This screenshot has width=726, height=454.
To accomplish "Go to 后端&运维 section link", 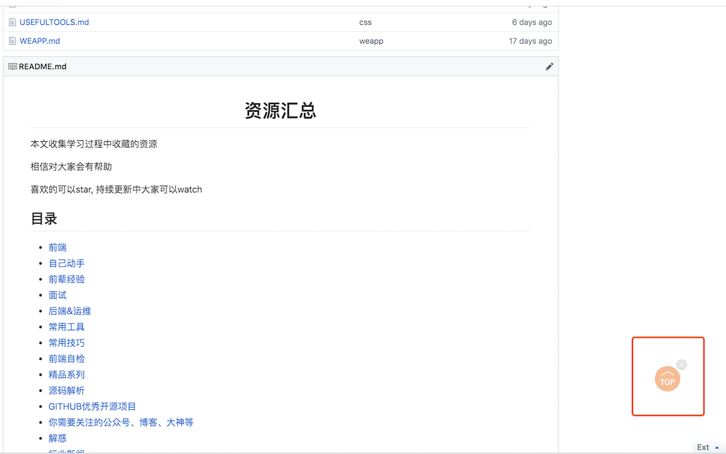I will pyautogui.click(x=70, y=311).
